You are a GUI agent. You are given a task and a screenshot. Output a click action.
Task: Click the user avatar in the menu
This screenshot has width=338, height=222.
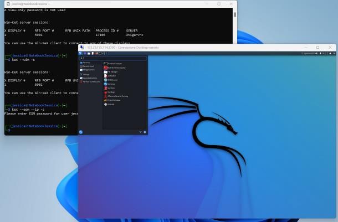tap(81, 132)
